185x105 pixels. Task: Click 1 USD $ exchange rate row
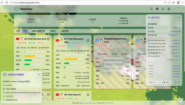pos(164,66)
